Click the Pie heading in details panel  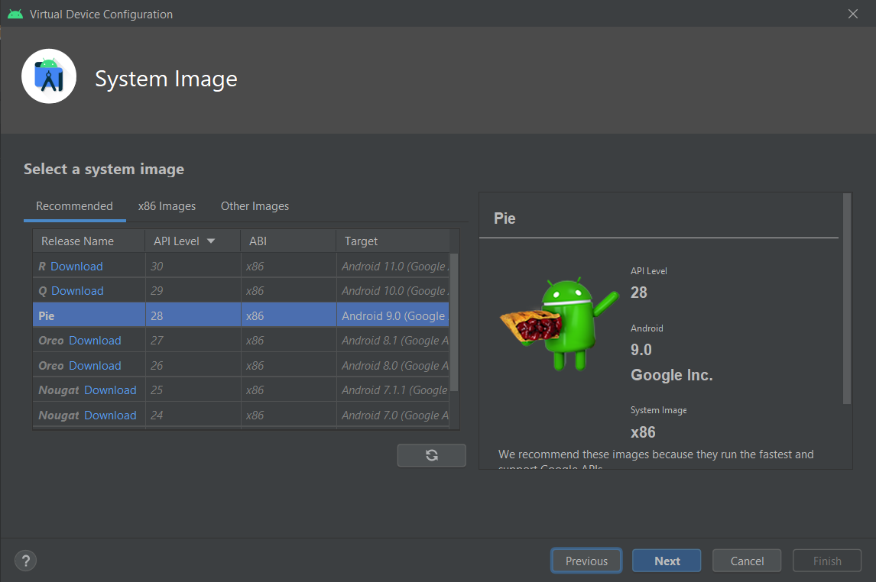click(x=505, y=218)
